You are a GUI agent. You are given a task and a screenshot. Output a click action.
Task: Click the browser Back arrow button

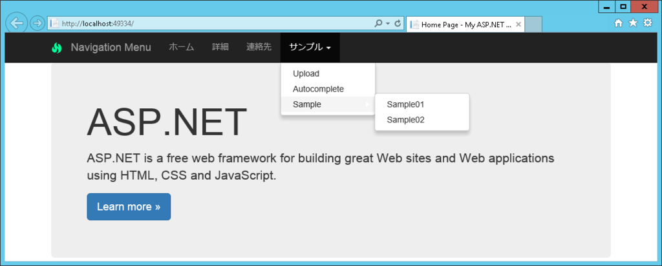pos(16,23)
